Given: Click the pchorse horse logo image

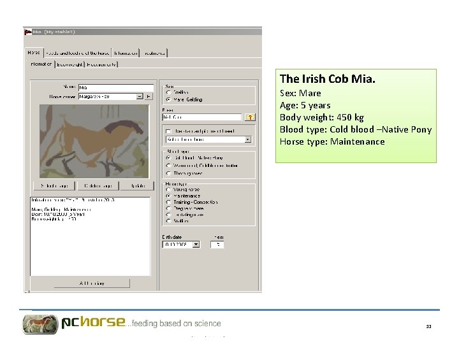Looking at the screenshot, I should click(40, 324).
